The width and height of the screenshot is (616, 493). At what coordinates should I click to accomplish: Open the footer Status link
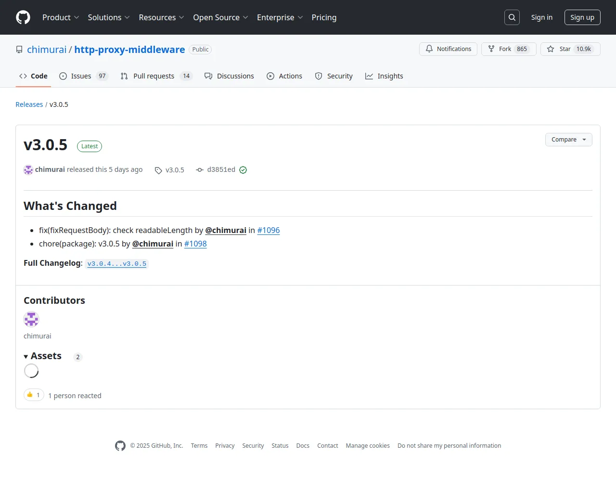(x=280, y=446)
